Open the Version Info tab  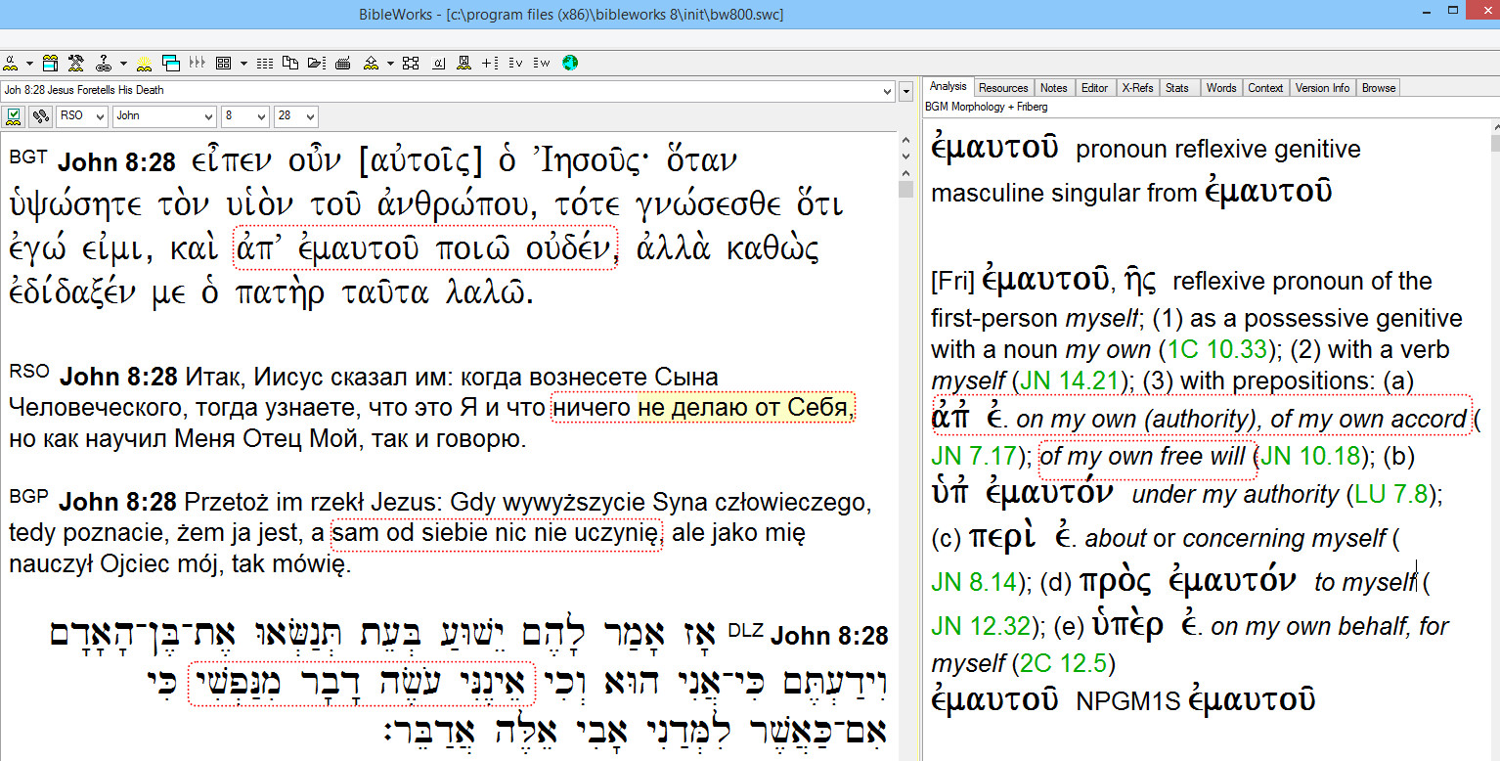pos(1323,88)
